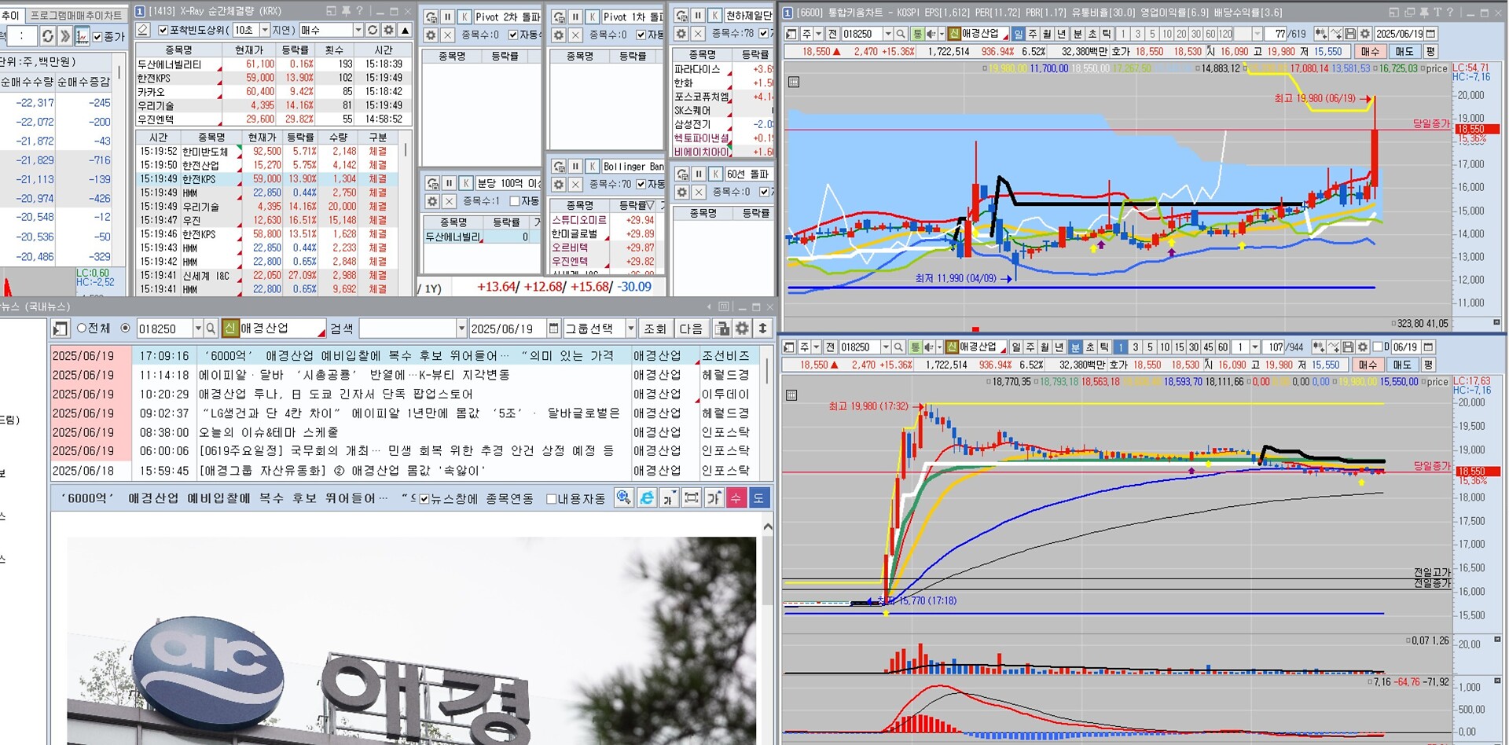This screenshot has width=1509, height=745.
Task: Click 매수 buy button in upper chart
Action: pyautogui.click(x=1370, y=51)
